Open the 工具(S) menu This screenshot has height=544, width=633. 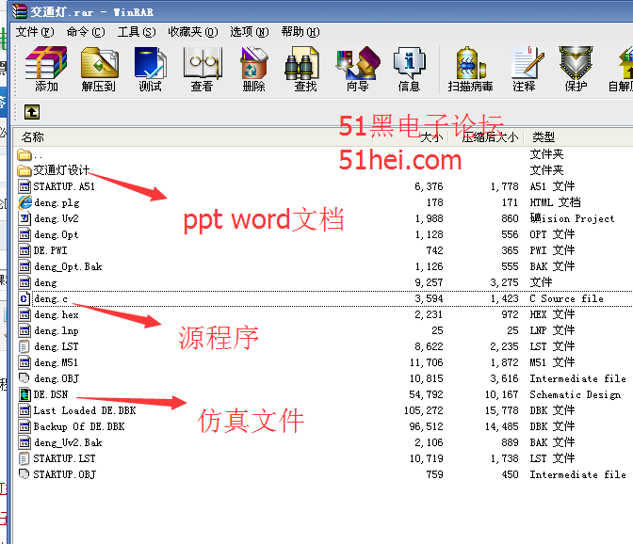pos(137,31)
